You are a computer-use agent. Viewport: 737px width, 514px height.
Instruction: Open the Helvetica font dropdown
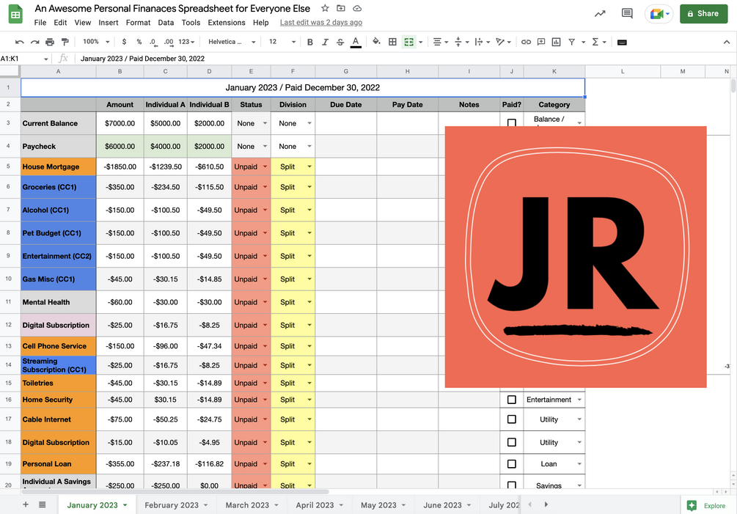coord(232,42)
